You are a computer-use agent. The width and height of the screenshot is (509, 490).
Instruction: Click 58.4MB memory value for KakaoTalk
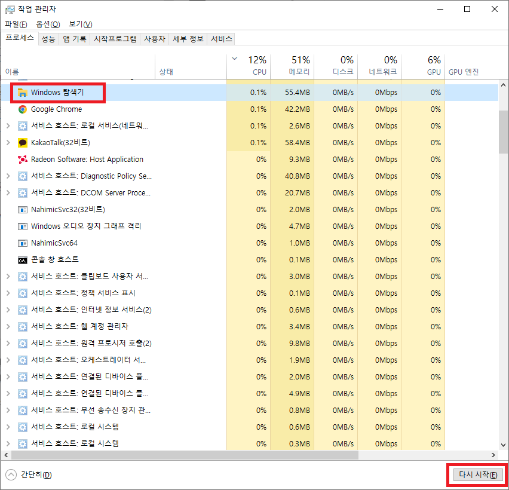click(x=298, y=143)
